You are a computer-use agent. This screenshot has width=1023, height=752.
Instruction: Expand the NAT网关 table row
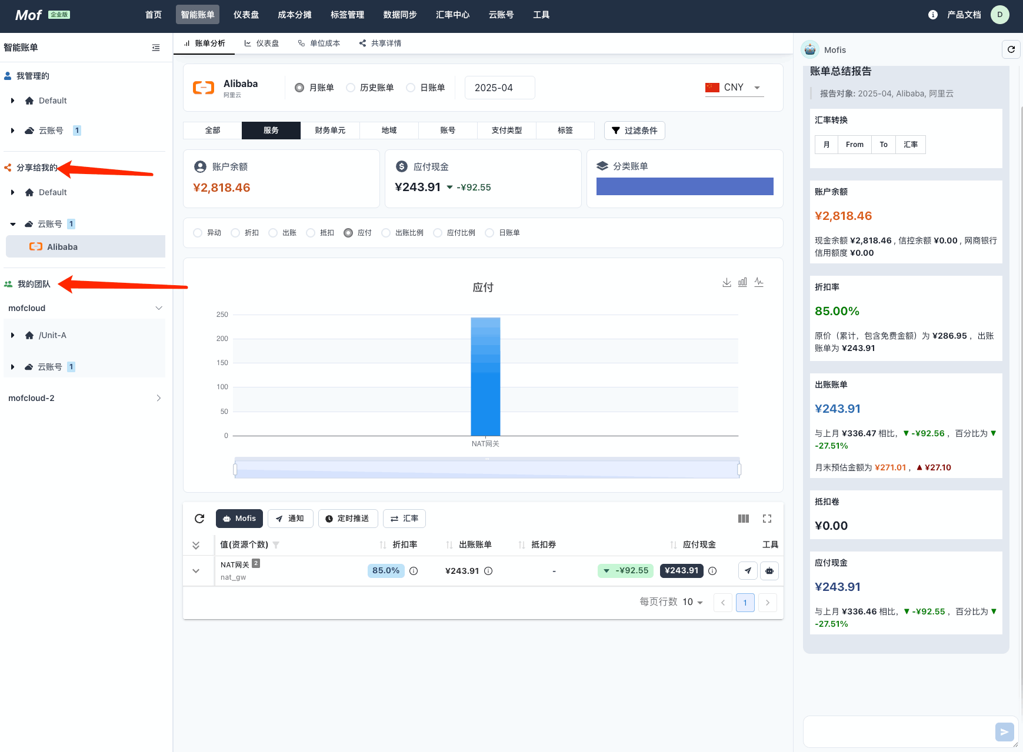tap(196, 571)
